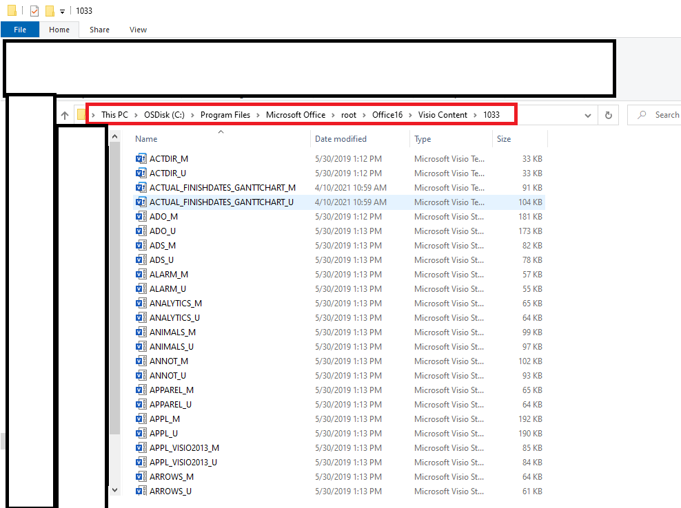Navigate to root in breadcrumb
Viewport: 681px width, 508px height.
click(x=348, y=115)
